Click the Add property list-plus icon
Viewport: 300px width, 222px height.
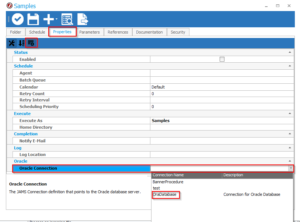(x=31, y=43)
